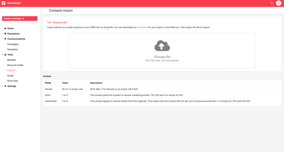The image size is (284, 152).
Task: Download the model file link
Action: pos(142,27)
